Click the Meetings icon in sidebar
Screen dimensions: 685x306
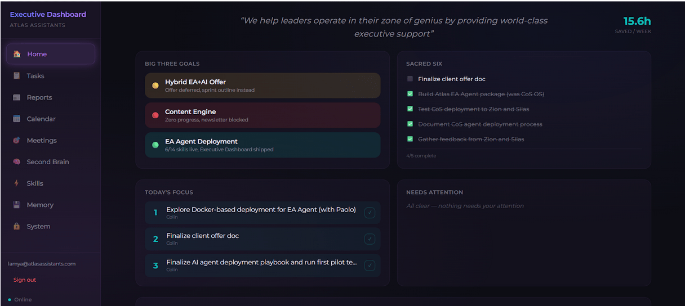17,141
